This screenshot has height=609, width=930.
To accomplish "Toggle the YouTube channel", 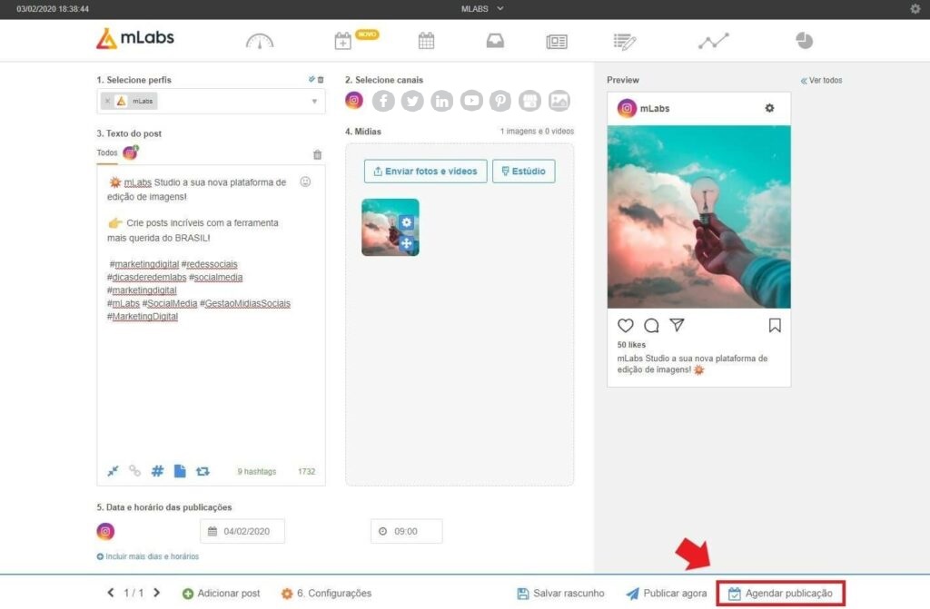I will point(471,101).
